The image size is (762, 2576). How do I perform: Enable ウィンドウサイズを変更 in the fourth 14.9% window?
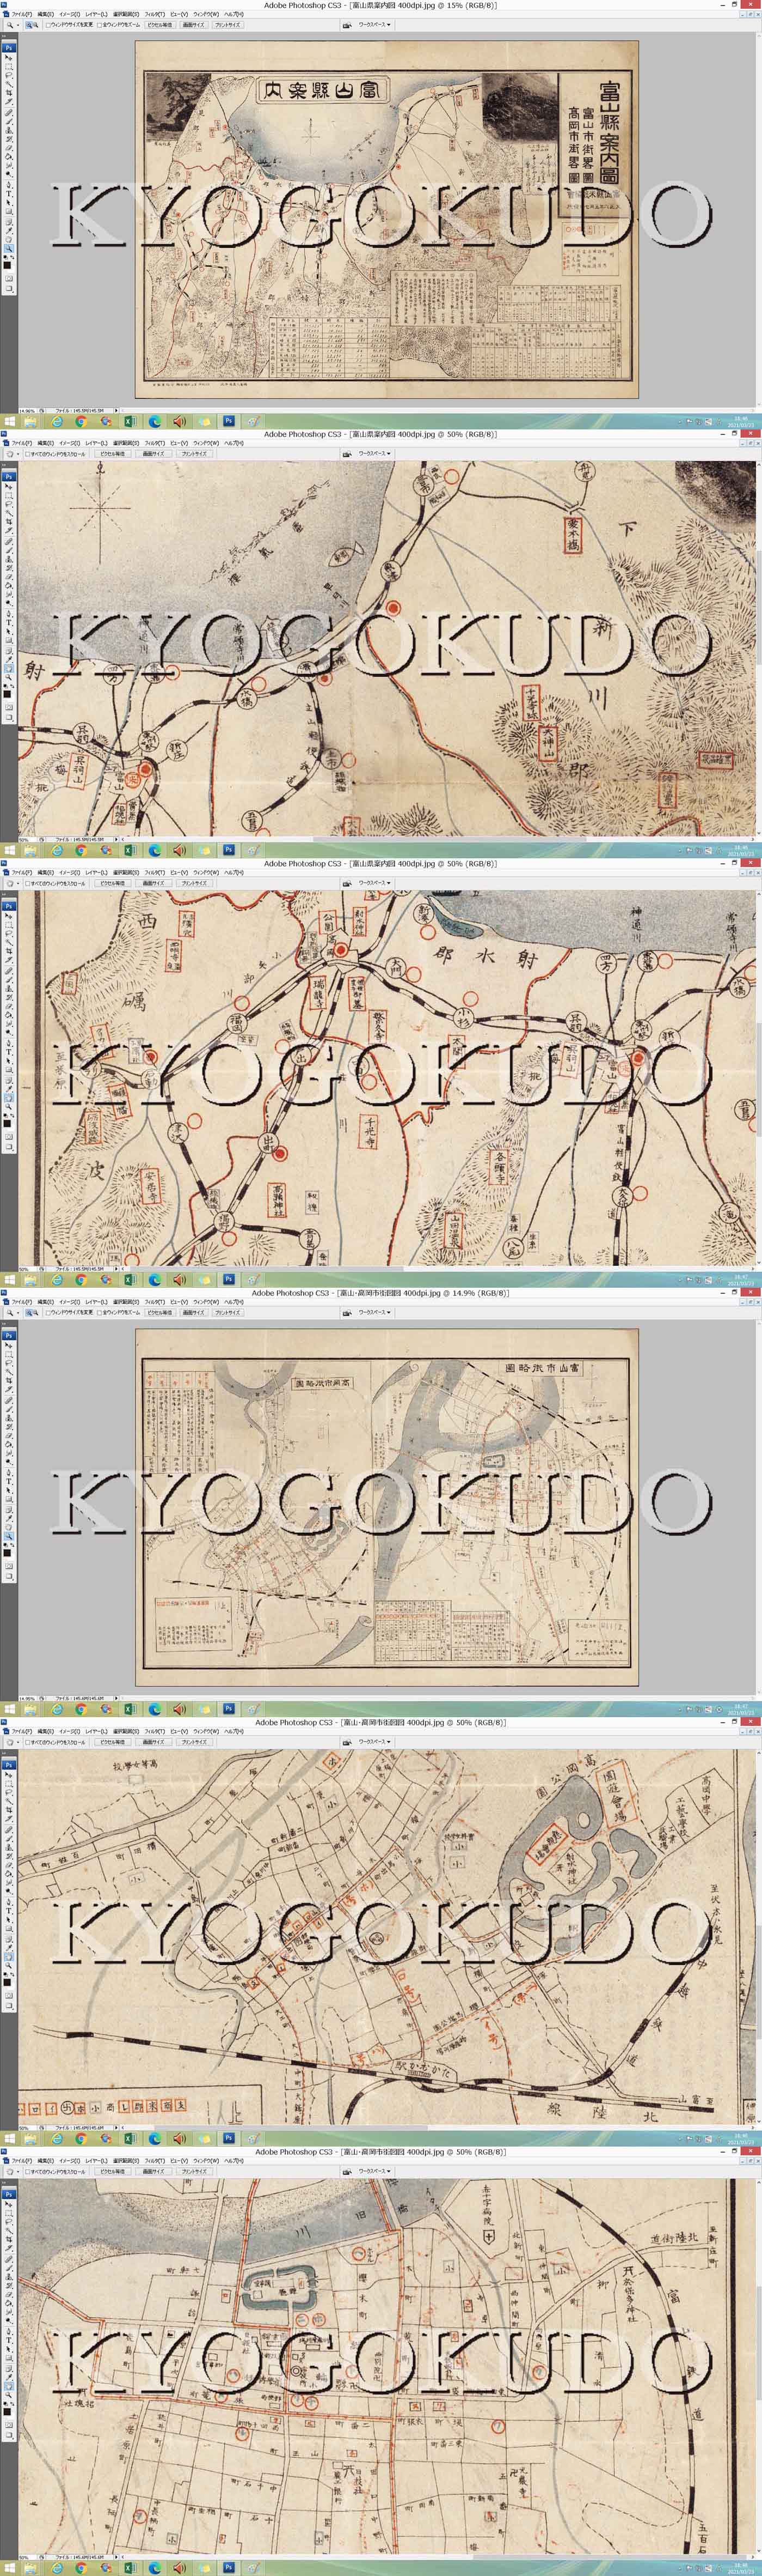(48, 1312)
